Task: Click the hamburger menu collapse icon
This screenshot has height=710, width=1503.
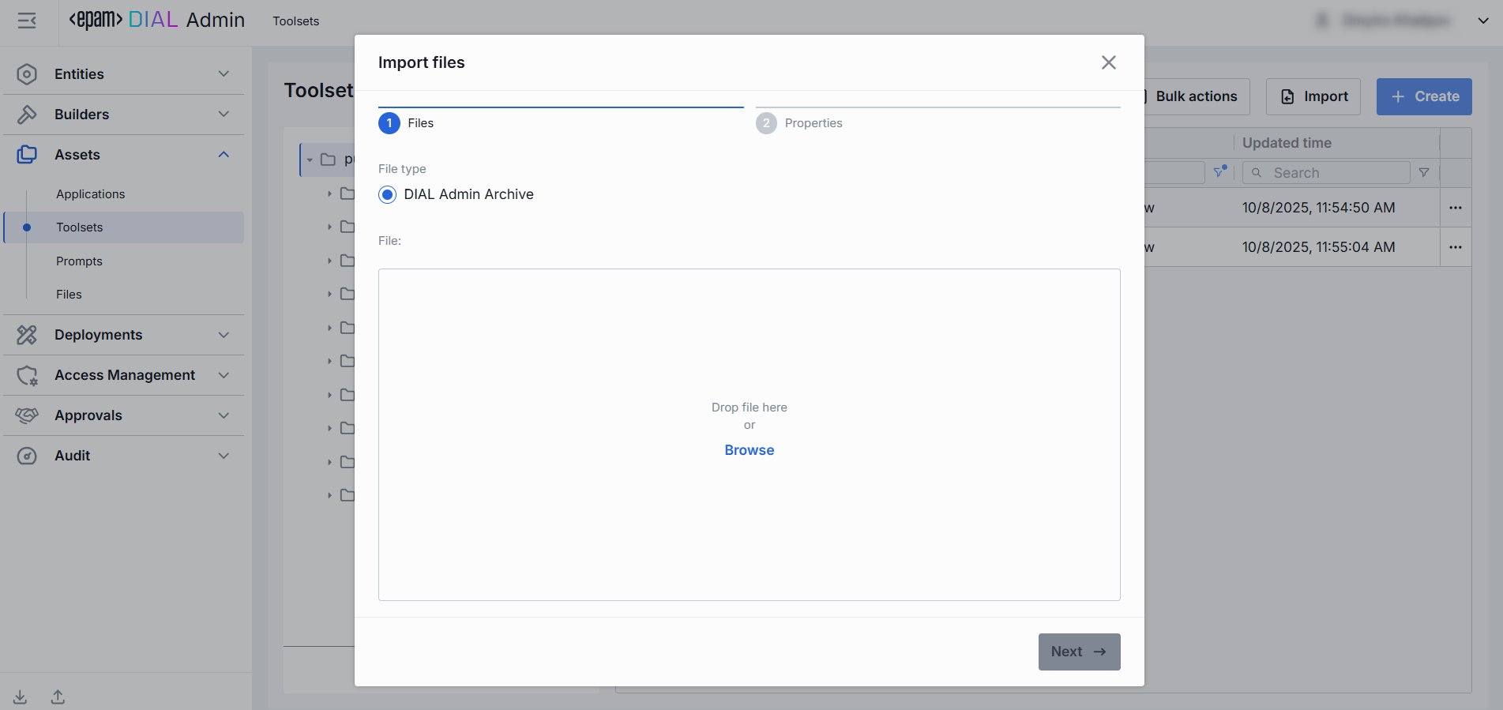Action: click(27, 21)
